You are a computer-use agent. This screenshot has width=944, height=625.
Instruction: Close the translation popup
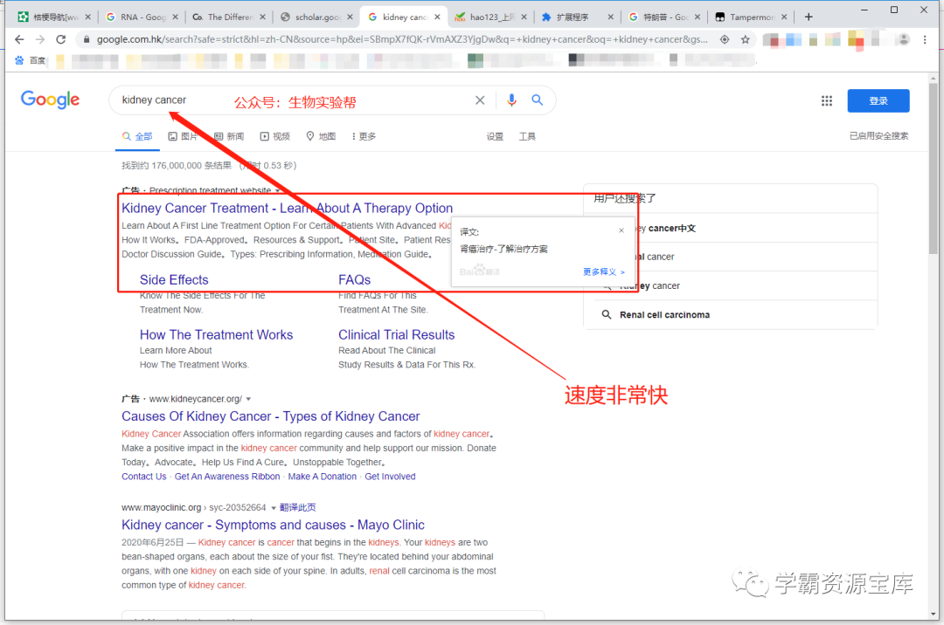pos(621,230)
